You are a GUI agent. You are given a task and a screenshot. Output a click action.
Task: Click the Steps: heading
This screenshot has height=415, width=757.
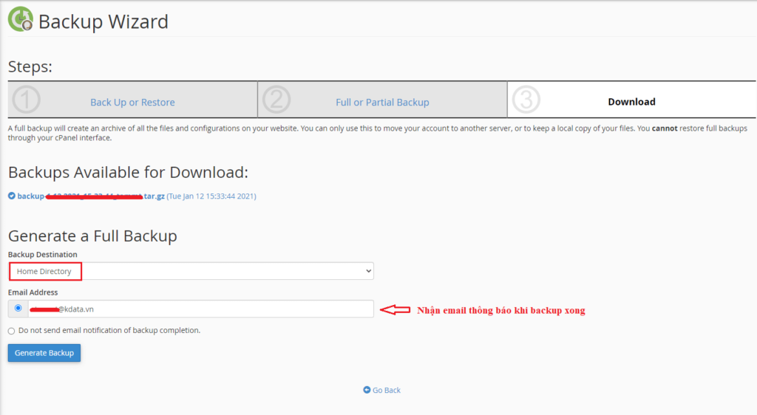(x=30, y=66)
